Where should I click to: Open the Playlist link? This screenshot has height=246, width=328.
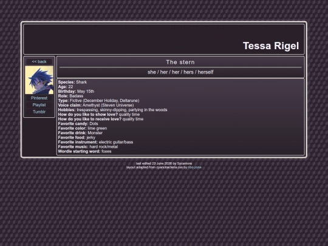(x=39, y=105)
